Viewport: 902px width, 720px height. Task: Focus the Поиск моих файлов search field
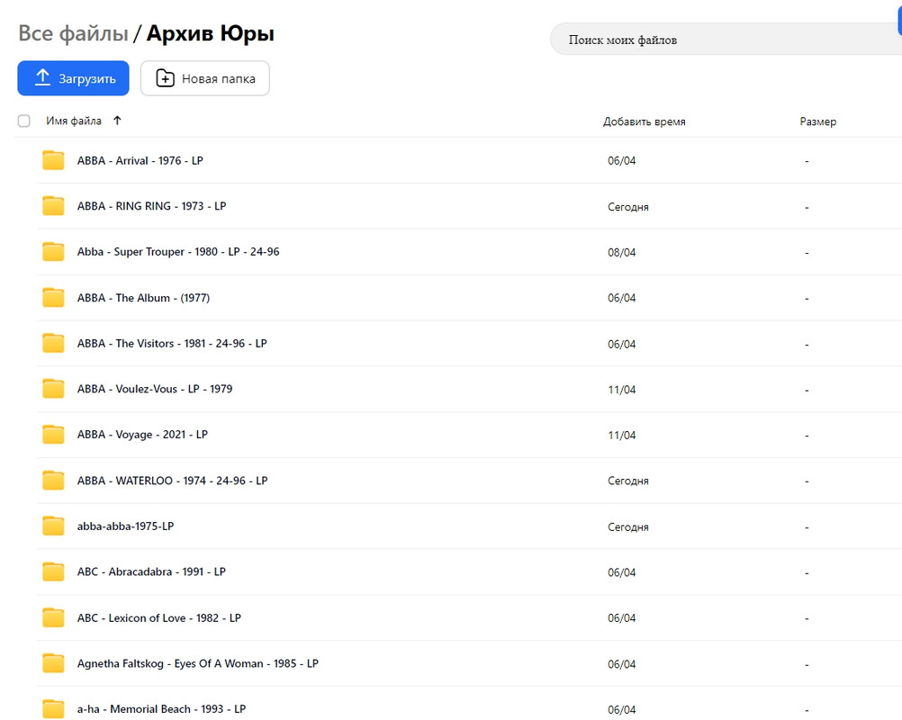(x=726, y=39)
